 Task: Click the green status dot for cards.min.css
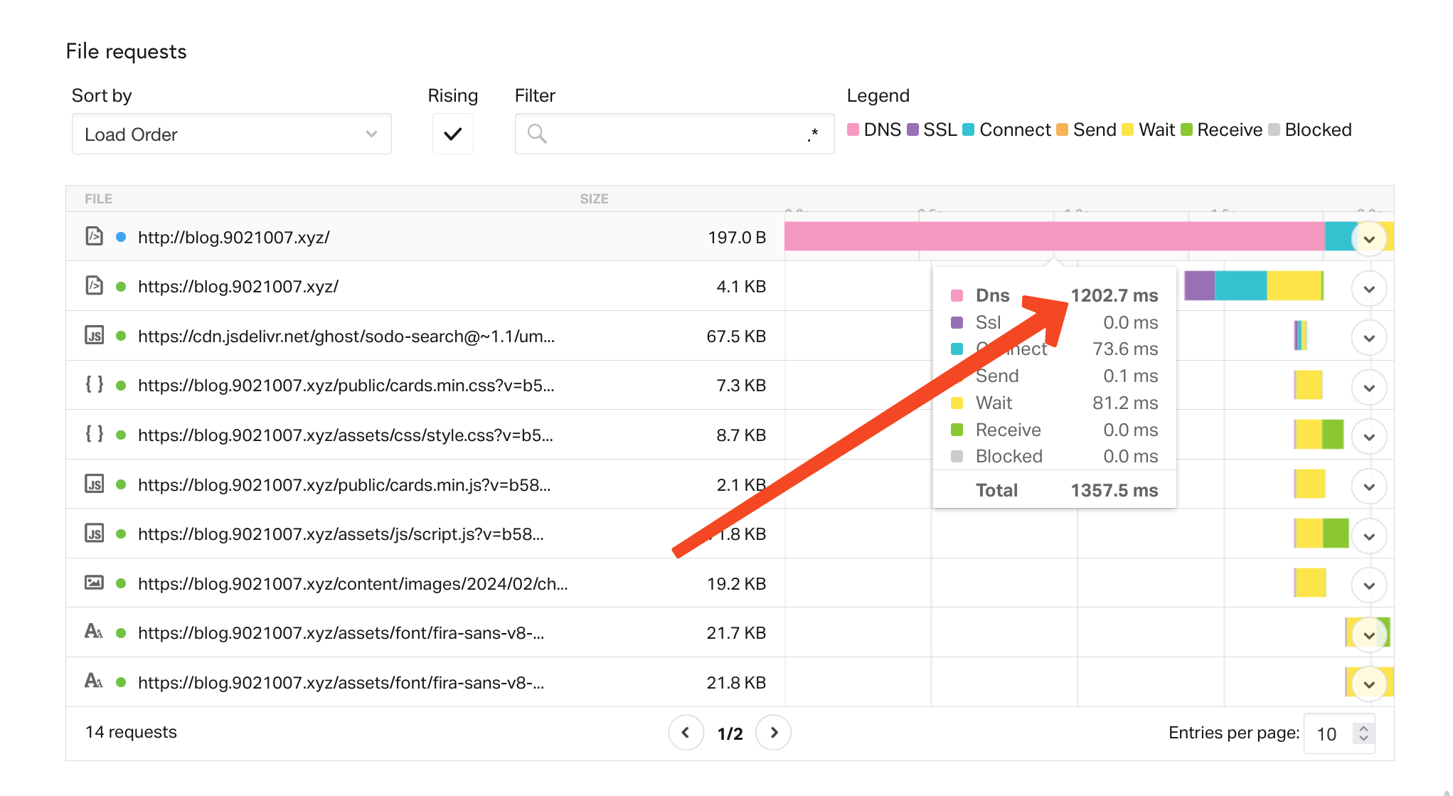pos(121,386)
